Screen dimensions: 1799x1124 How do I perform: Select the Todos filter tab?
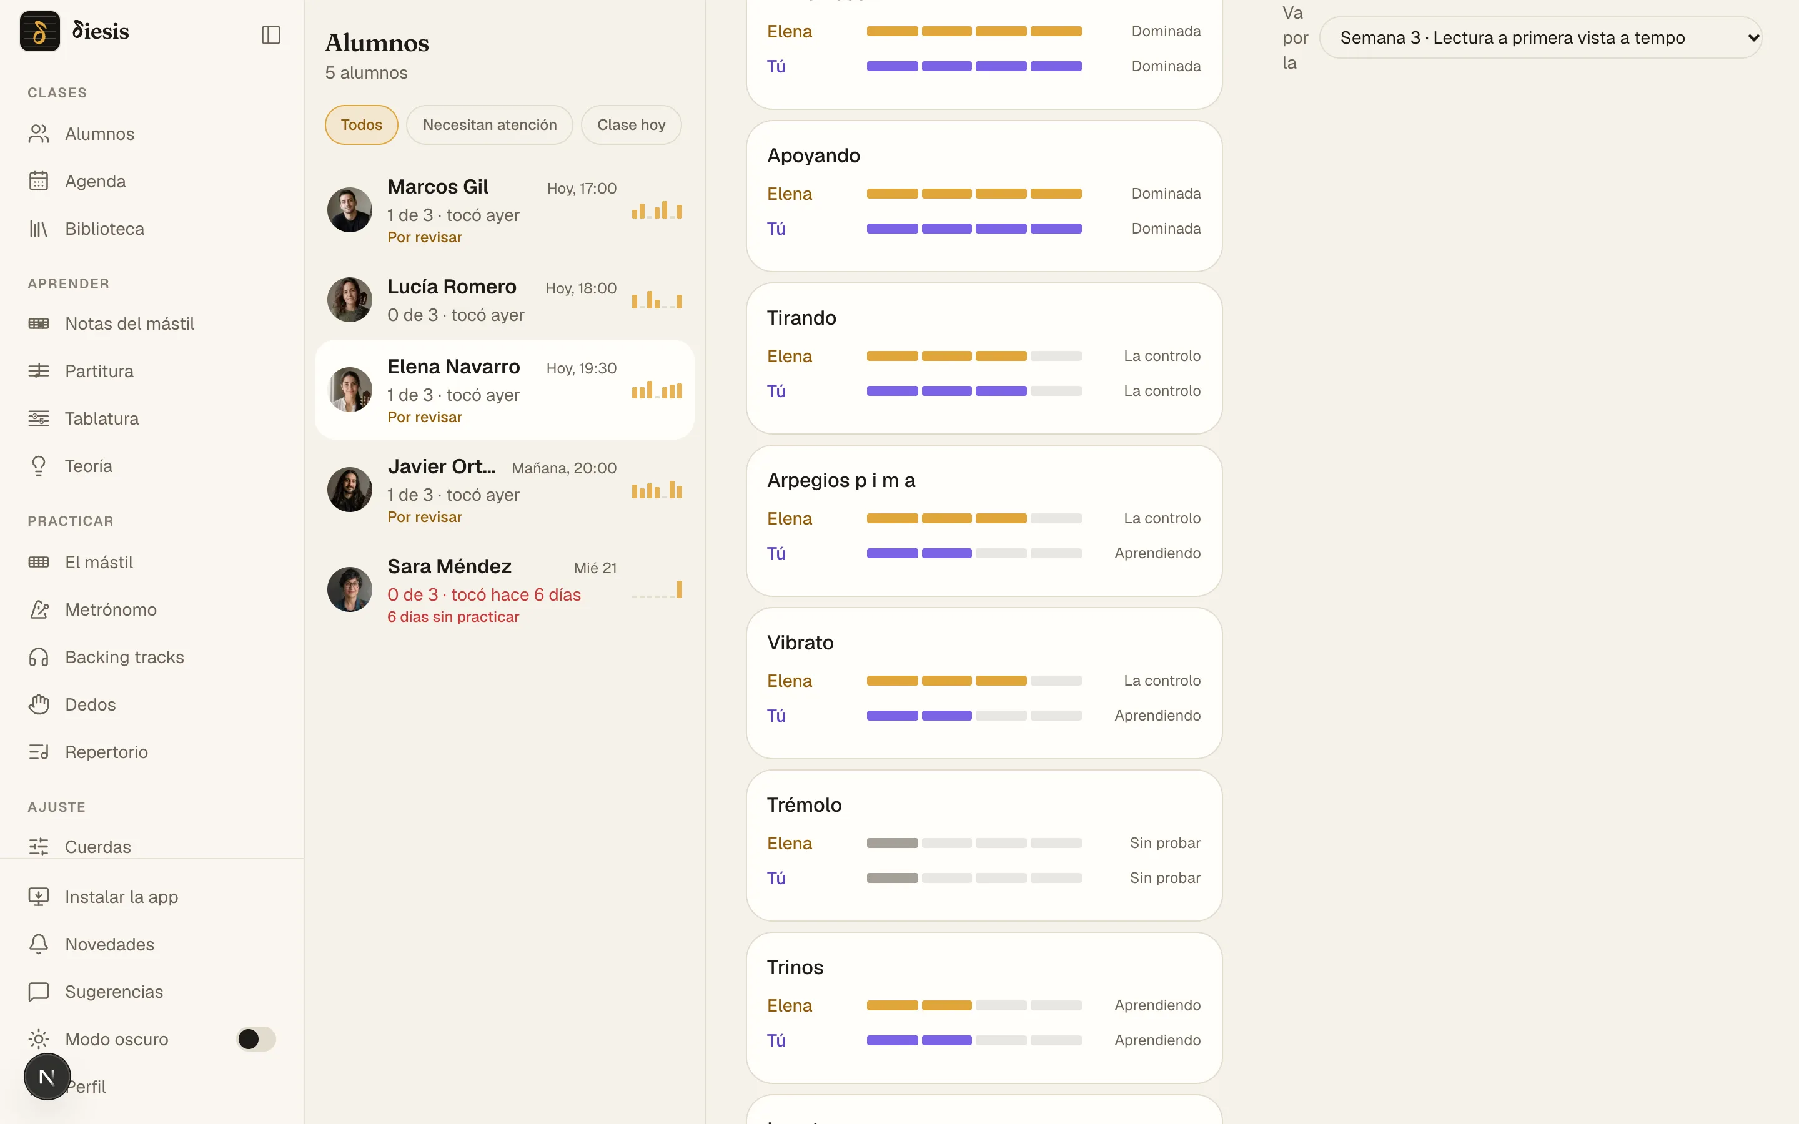361,125
